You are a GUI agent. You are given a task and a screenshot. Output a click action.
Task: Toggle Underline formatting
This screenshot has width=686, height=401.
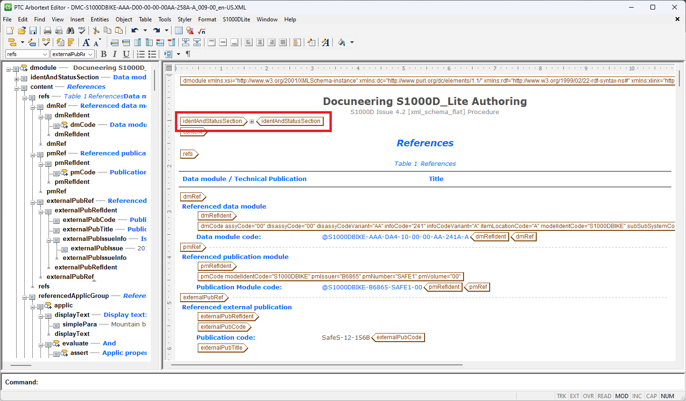(126, 54)
